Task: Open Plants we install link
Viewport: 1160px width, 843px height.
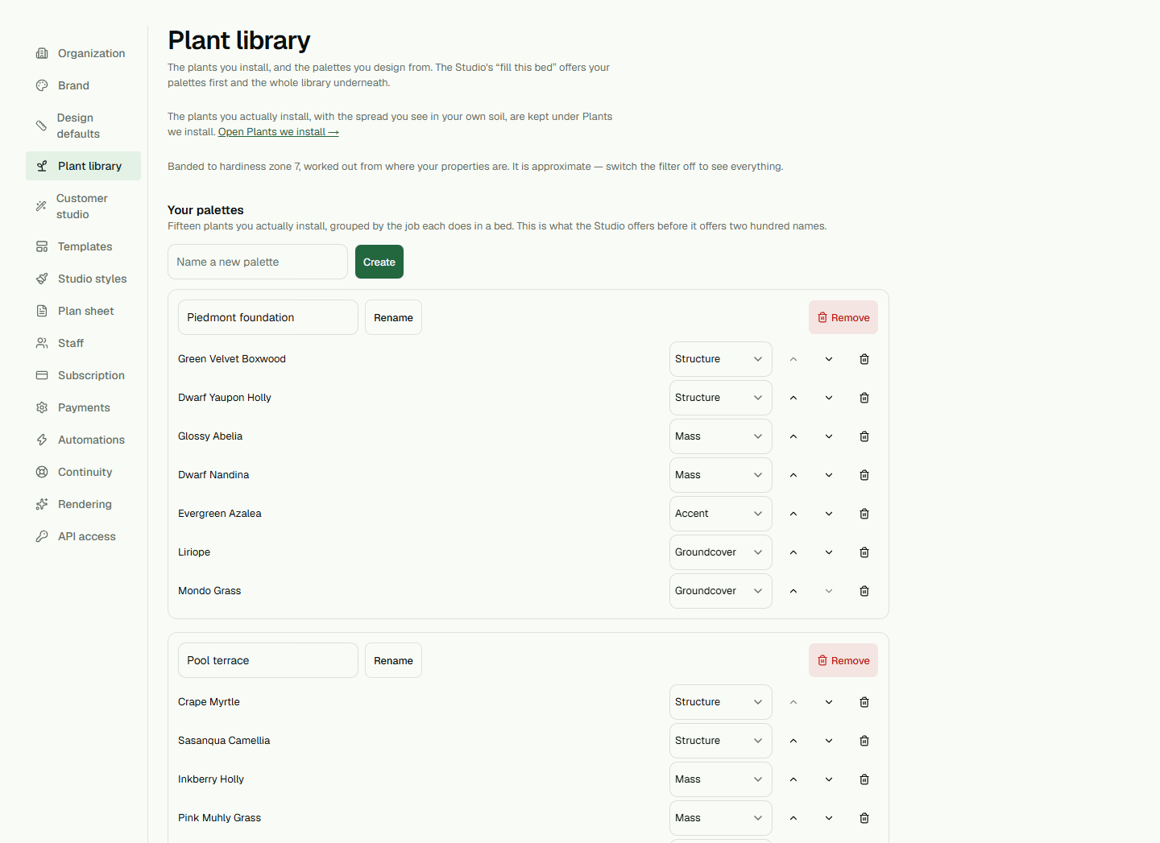Action: click(x=278, y=132)
